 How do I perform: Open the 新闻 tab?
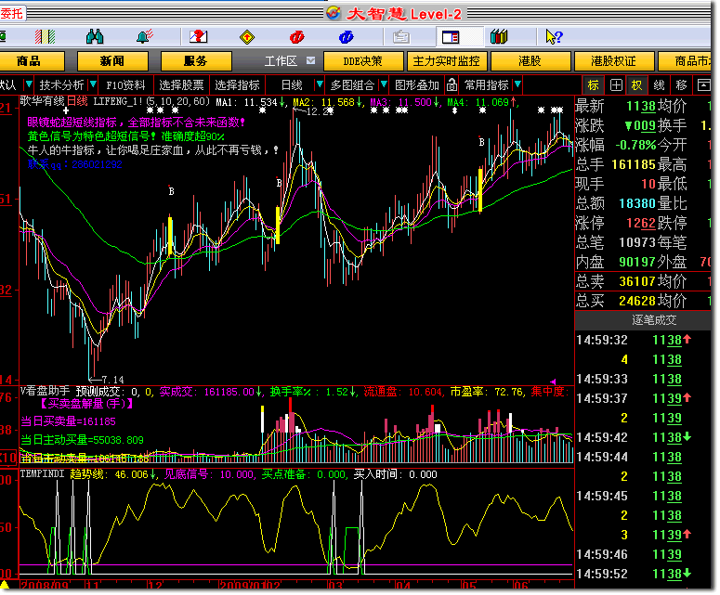112,61
